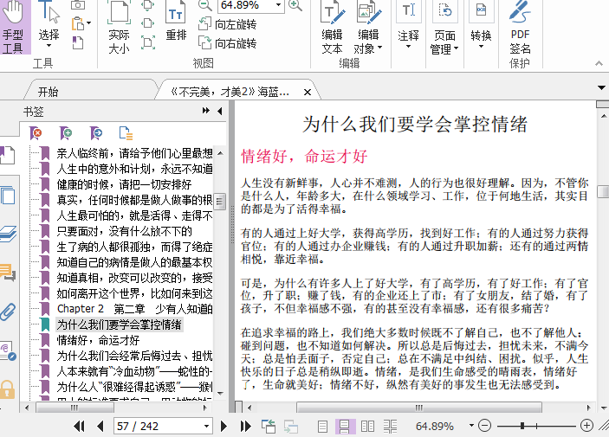Viewport: 609px width, 437px height.
Task: Open the Convert (转换) menu
Action: click(x=481, y=26)
